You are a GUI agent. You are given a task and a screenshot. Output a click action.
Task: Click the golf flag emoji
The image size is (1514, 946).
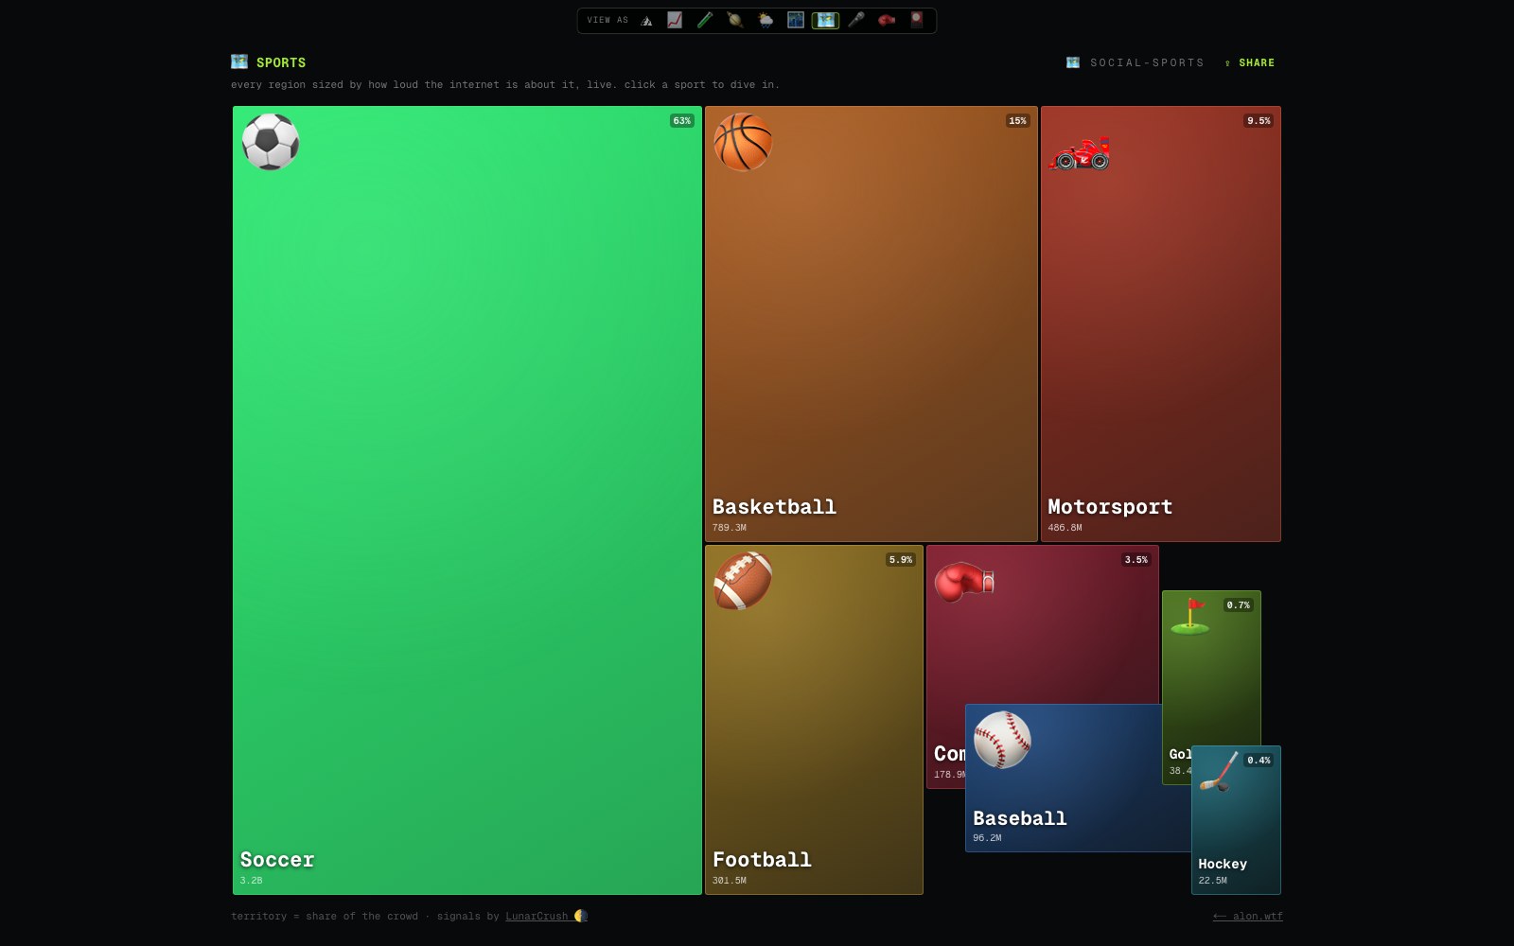click(x=1190, y=616)
